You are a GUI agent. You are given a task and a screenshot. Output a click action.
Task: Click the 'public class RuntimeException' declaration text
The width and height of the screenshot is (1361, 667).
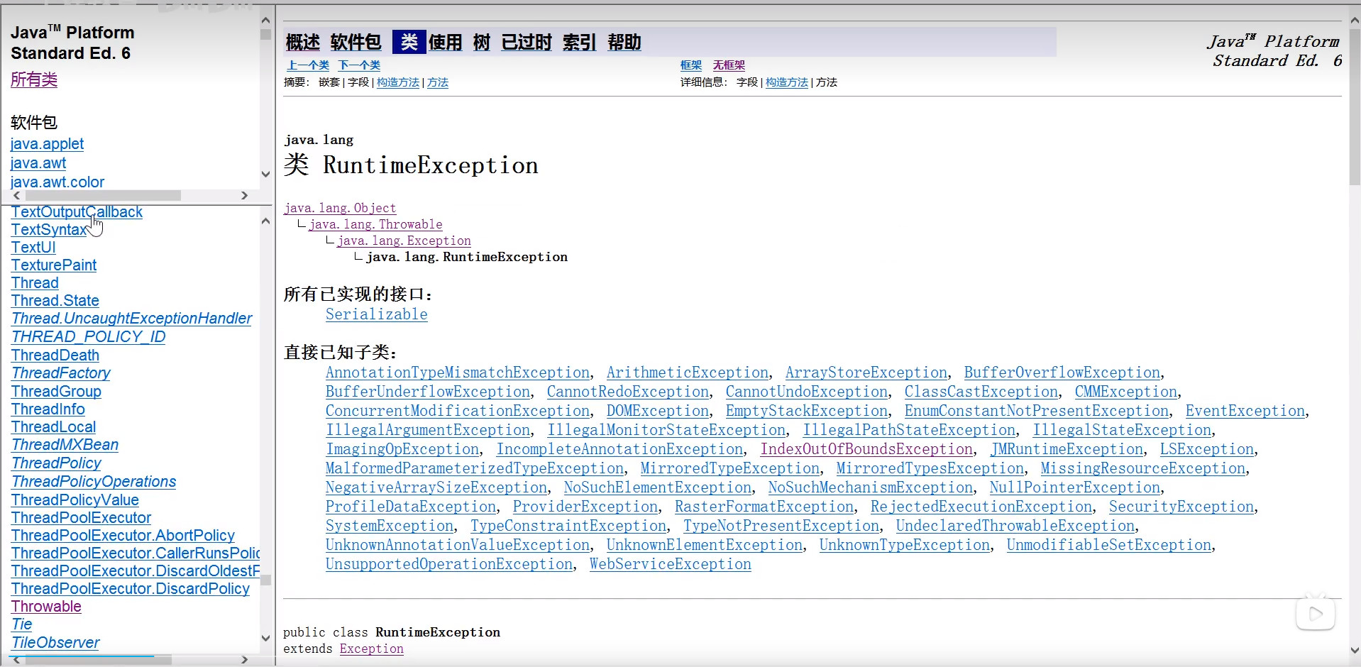pyautogui.click(x=392, y=632)
